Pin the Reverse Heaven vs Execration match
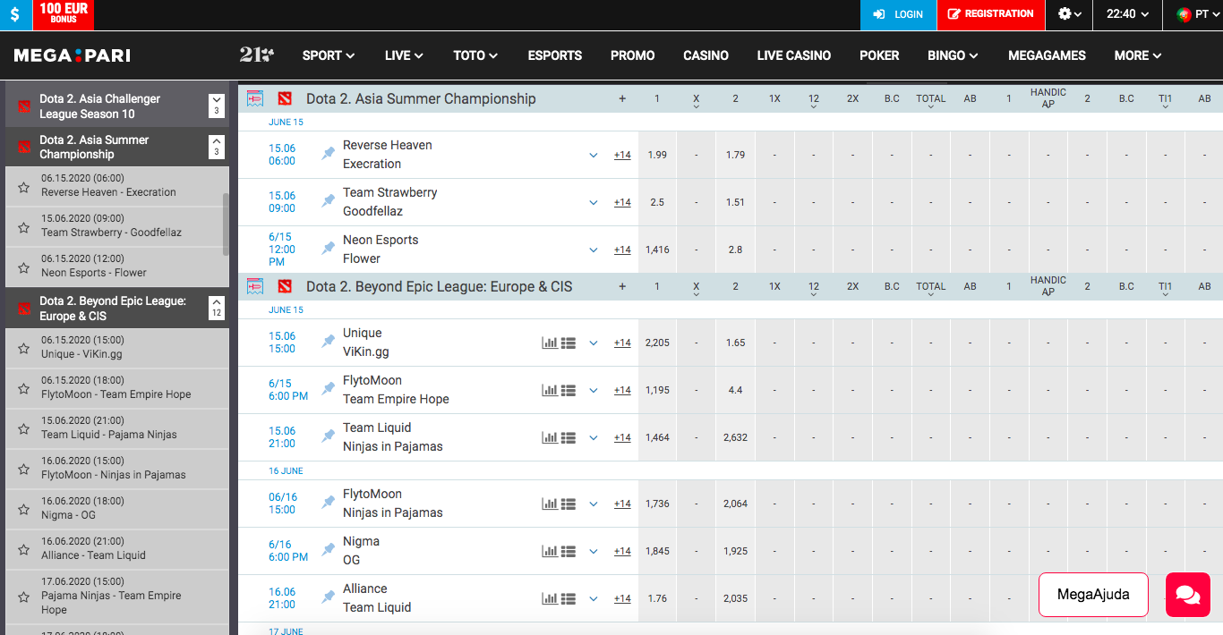Viewport: 1223px width, 635px height. pos(329,154)
